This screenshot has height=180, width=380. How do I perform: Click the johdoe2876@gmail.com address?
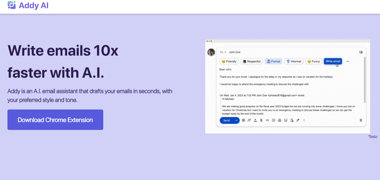(282, 95)
